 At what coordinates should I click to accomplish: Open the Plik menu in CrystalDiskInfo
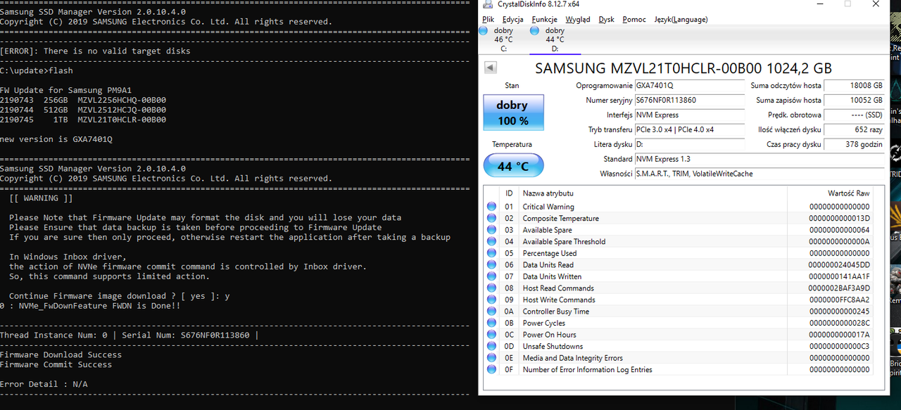488,19
